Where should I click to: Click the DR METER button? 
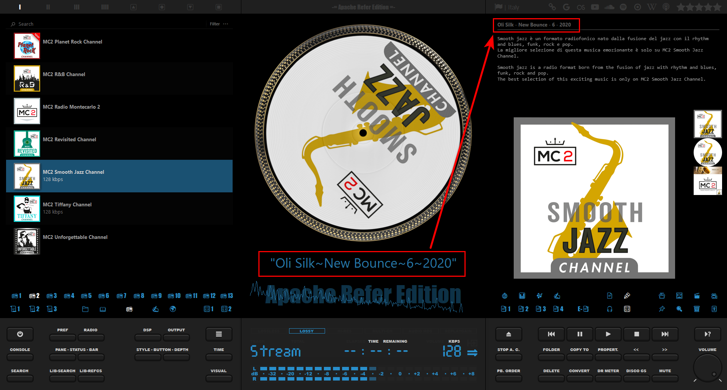608,378
